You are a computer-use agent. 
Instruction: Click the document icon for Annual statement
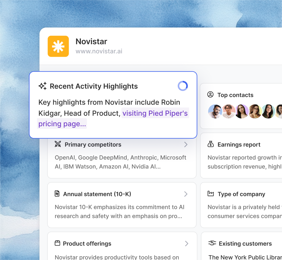click(57, 194)
